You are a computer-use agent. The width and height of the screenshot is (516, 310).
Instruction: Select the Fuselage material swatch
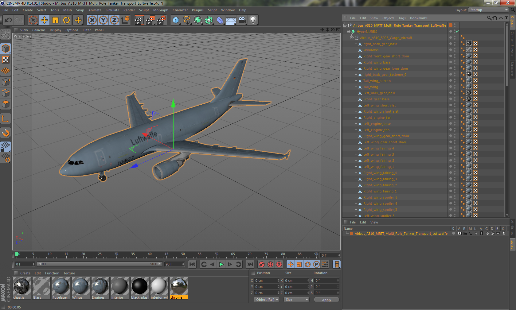tap(61, 288)
